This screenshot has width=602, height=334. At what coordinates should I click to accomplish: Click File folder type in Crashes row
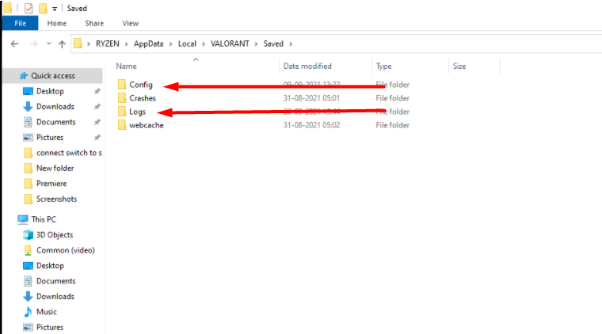392,98
